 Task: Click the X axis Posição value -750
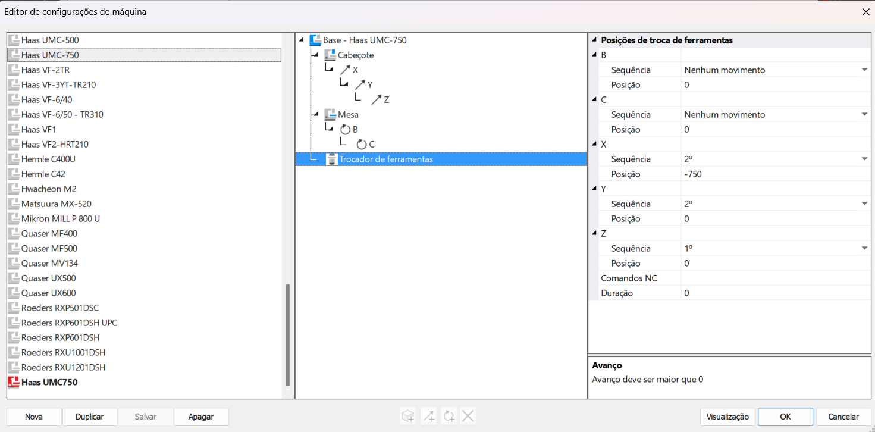(x=776, y=174)
